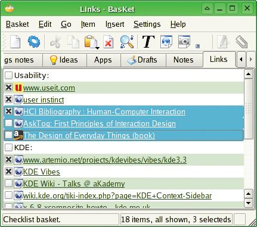Open the Paste dropdown arrow

point(97,48)
